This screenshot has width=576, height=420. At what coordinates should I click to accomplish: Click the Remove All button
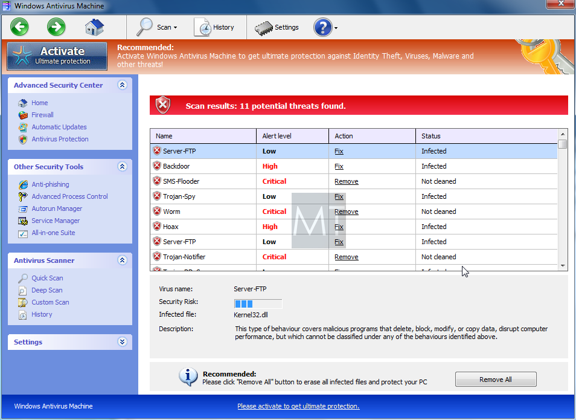[x=496, y=379]
